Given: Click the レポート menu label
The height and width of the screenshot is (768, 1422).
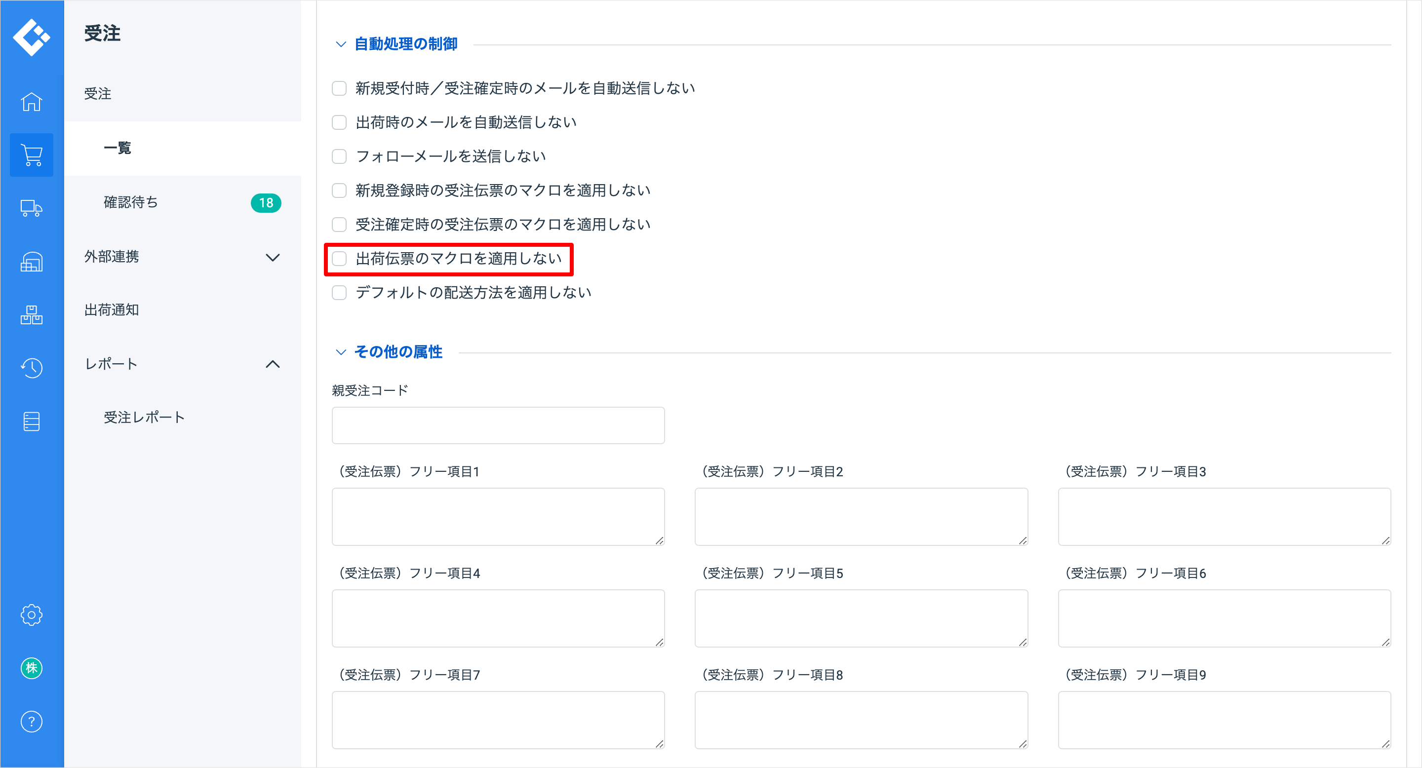Looking at the screenshot, I should point(111,364).
